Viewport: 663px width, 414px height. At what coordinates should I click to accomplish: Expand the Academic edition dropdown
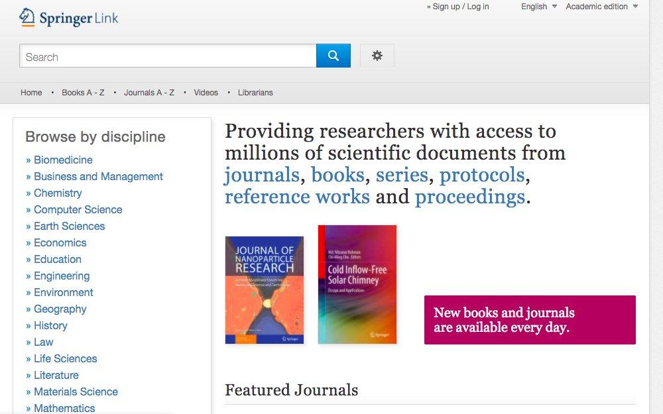tap(601, 7)
